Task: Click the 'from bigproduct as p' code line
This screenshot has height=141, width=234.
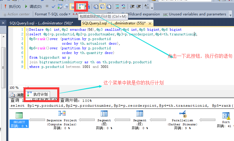Action: tap(49, 57)
